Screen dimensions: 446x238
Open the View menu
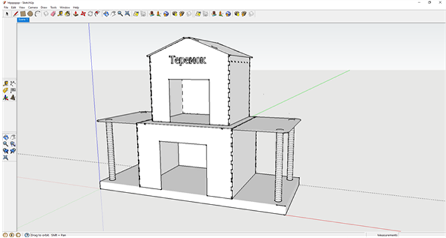click(x=22, y=8)
